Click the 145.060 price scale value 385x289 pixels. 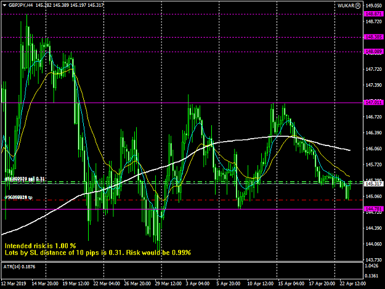tap(373, 196)
